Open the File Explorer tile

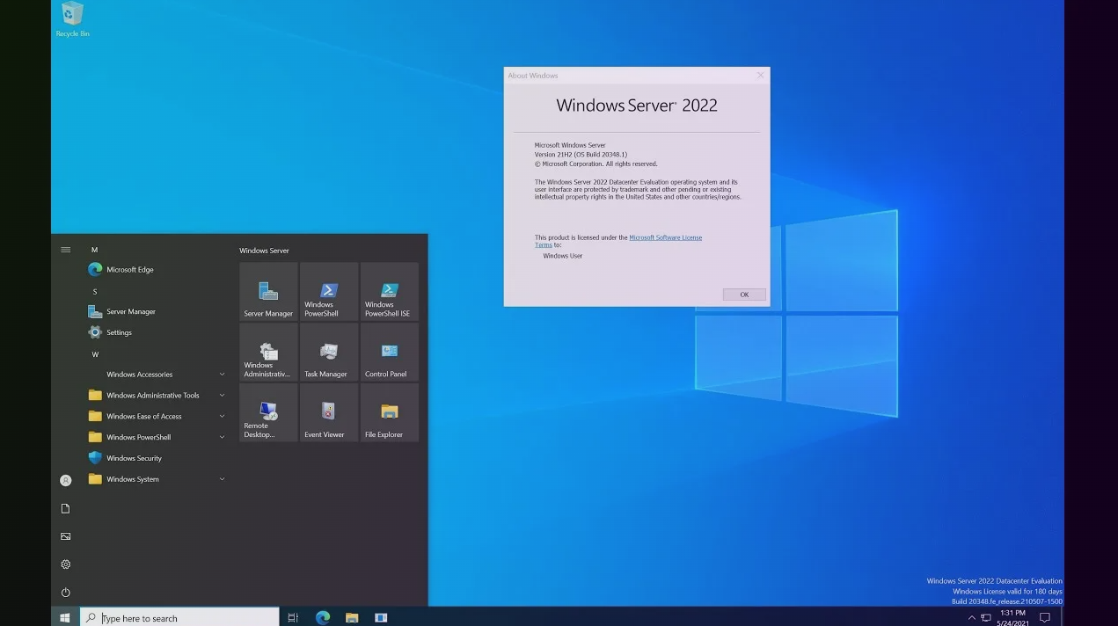click(x=389, y=413)
